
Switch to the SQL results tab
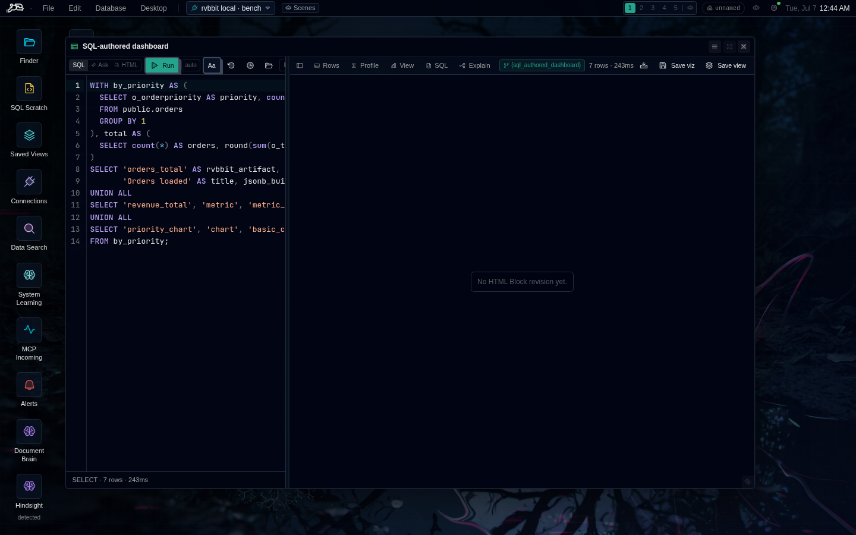pyautogui.click(x=437, y=65)
